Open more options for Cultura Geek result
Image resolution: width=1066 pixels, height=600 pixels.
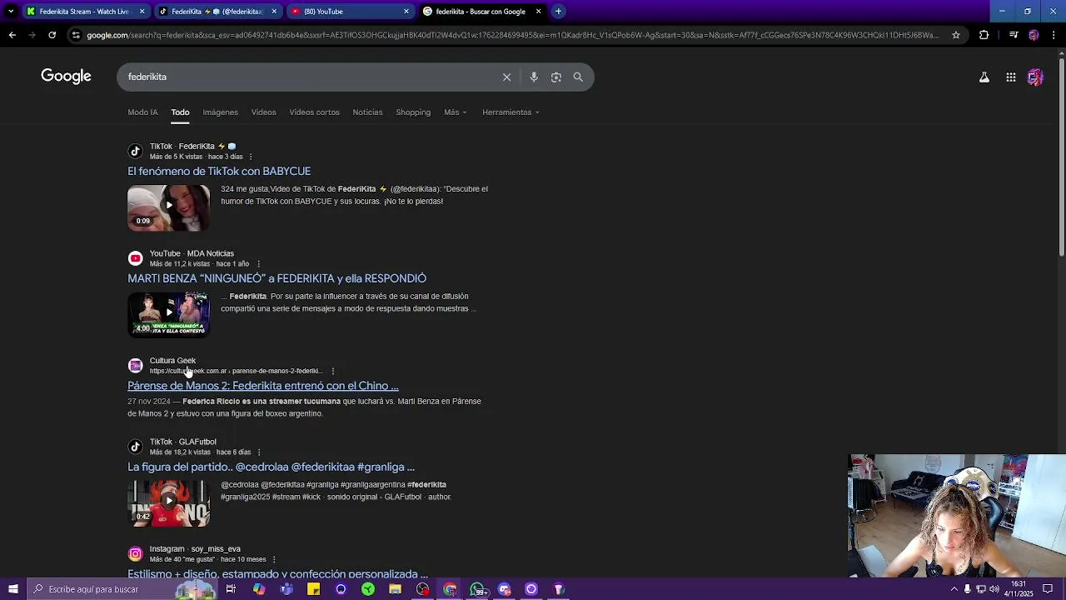(332, 372)
